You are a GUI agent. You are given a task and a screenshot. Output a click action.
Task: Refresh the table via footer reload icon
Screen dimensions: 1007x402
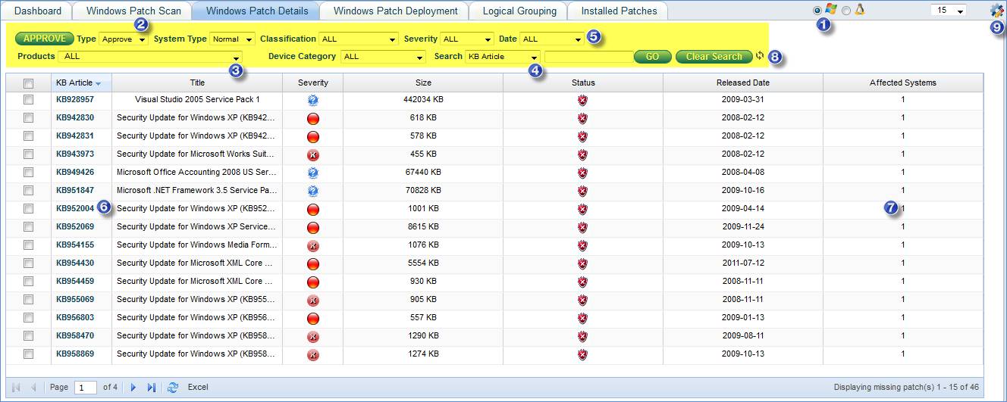pos(173,387)
